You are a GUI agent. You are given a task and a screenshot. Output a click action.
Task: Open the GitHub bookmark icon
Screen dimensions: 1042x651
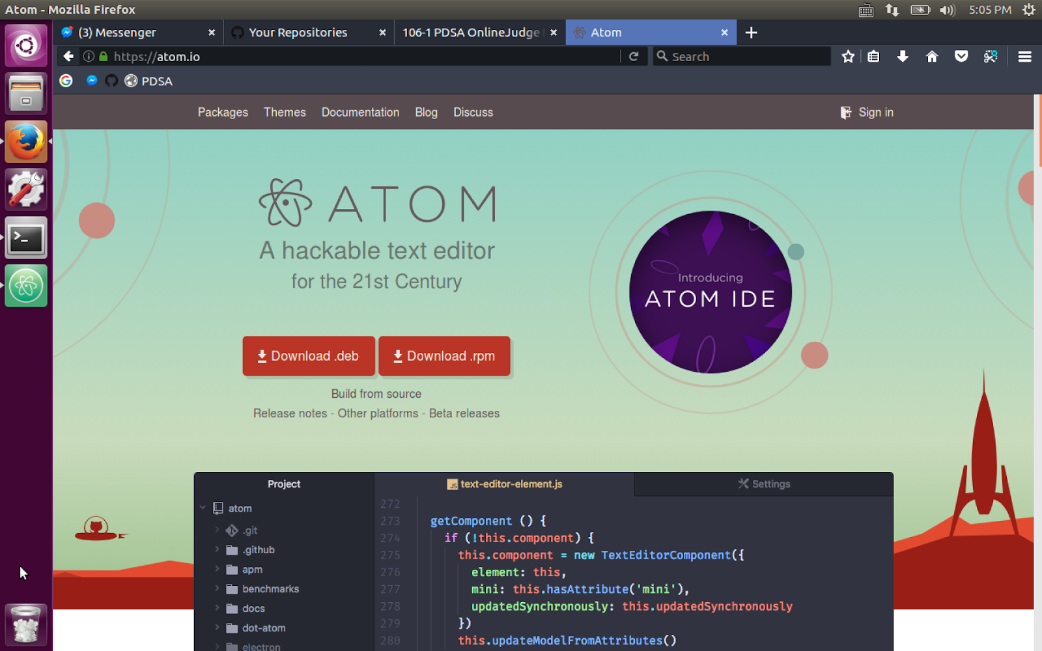111,81
